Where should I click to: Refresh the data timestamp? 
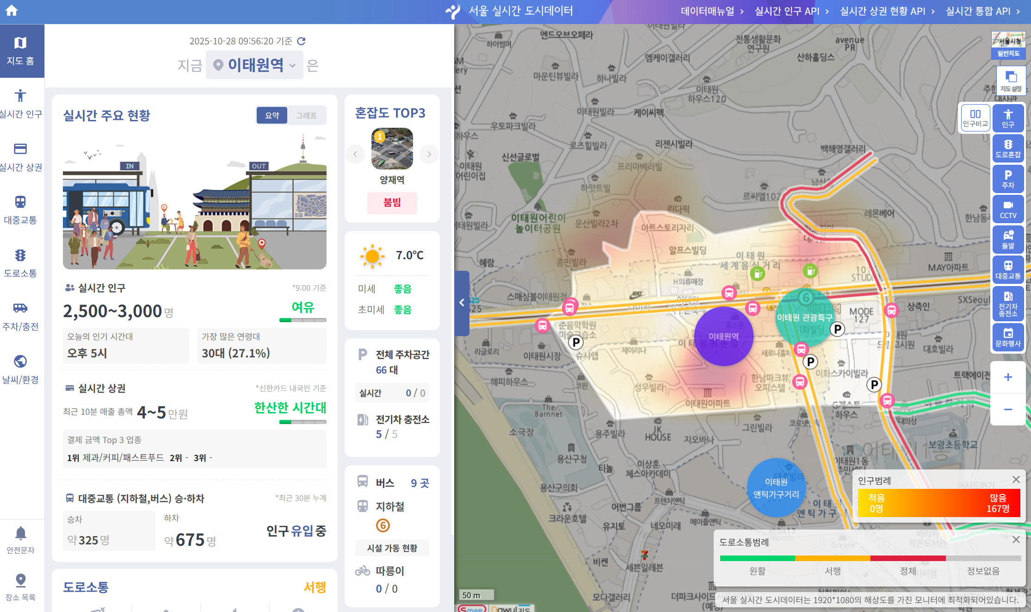[x=302, y=41]
